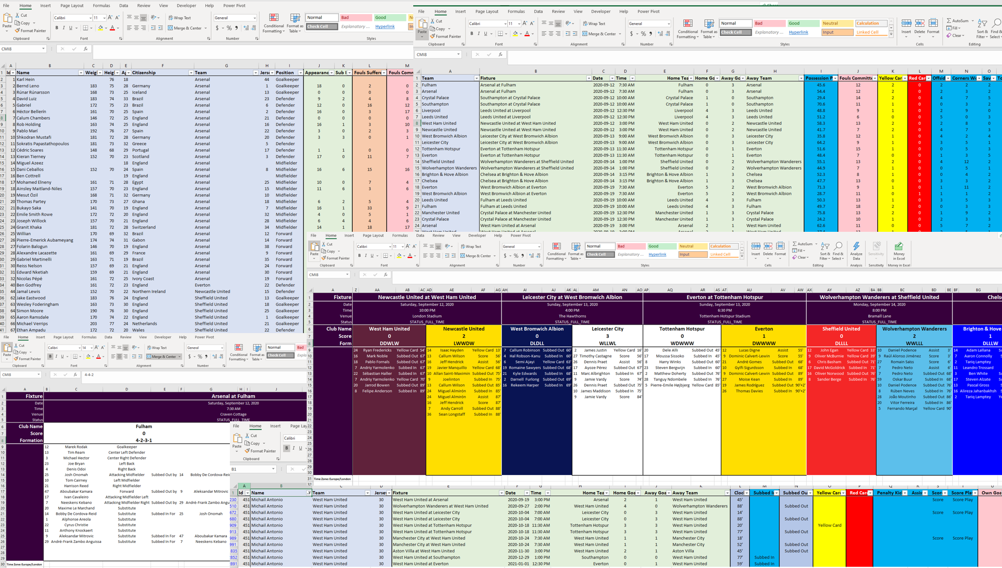Screen dimensions: 1002x568
Task: Apply the Hyperlink cell style in the player roster window
Action: (x=385, y=27)
